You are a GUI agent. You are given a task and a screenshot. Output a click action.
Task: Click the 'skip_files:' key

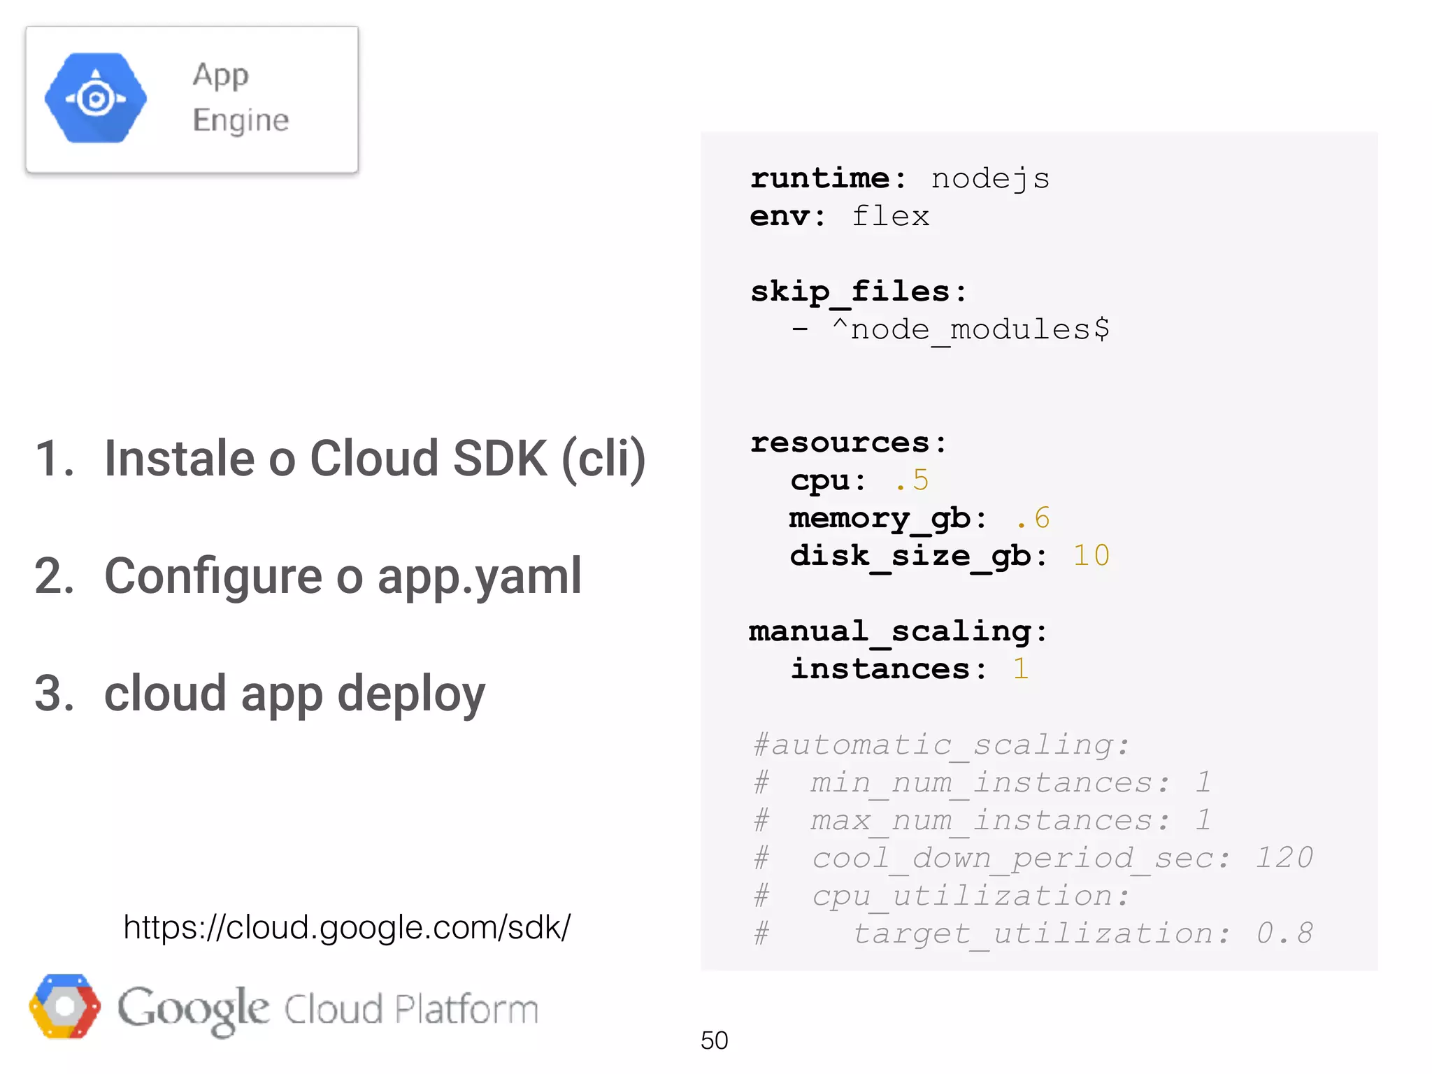point(859,293)
